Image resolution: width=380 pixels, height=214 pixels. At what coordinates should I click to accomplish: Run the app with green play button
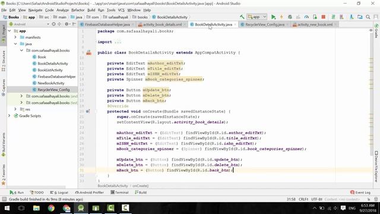[273, 17]
